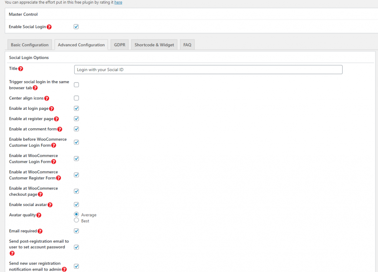378x272 pixels.
Task: Click help icon next to Enable Social Login
Action: (x=49, y=27)
